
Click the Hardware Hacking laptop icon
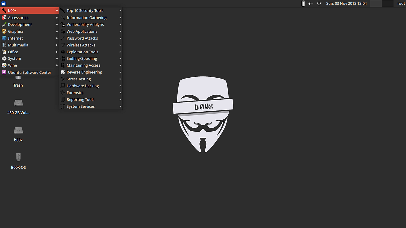pyautogui.click(x=63, y=86)
